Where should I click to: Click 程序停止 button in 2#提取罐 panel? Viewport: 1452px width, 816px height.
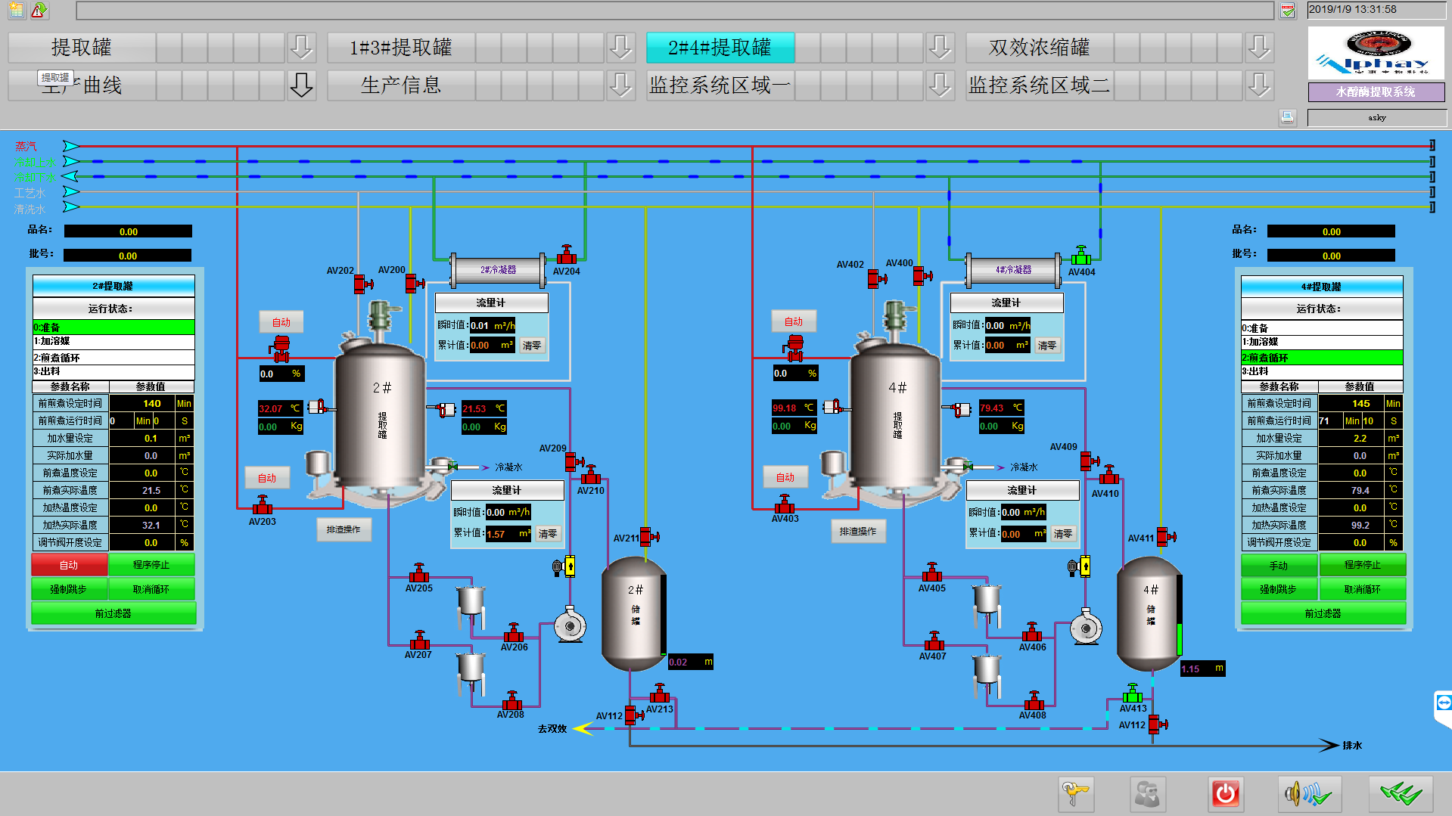(151, 565)
